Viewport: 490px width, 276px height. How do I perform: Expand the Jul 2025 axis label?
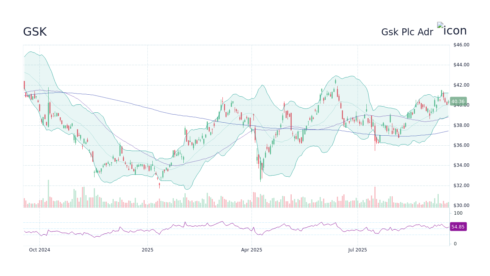click(358, 250)
